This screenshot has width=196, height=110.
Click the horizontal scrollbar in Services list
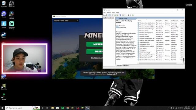(158, 63)
